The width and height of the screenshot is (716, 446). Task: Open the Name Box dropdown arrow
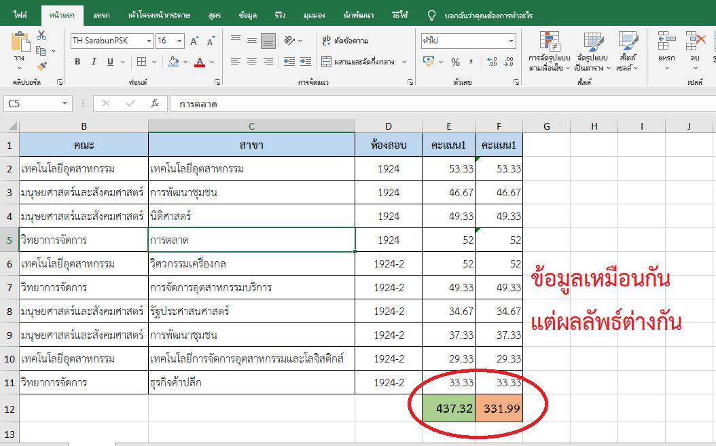(65, 104)
